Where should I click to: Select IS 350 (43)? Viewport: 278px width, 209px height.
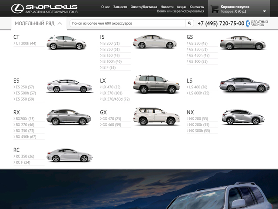click(111, 55)
